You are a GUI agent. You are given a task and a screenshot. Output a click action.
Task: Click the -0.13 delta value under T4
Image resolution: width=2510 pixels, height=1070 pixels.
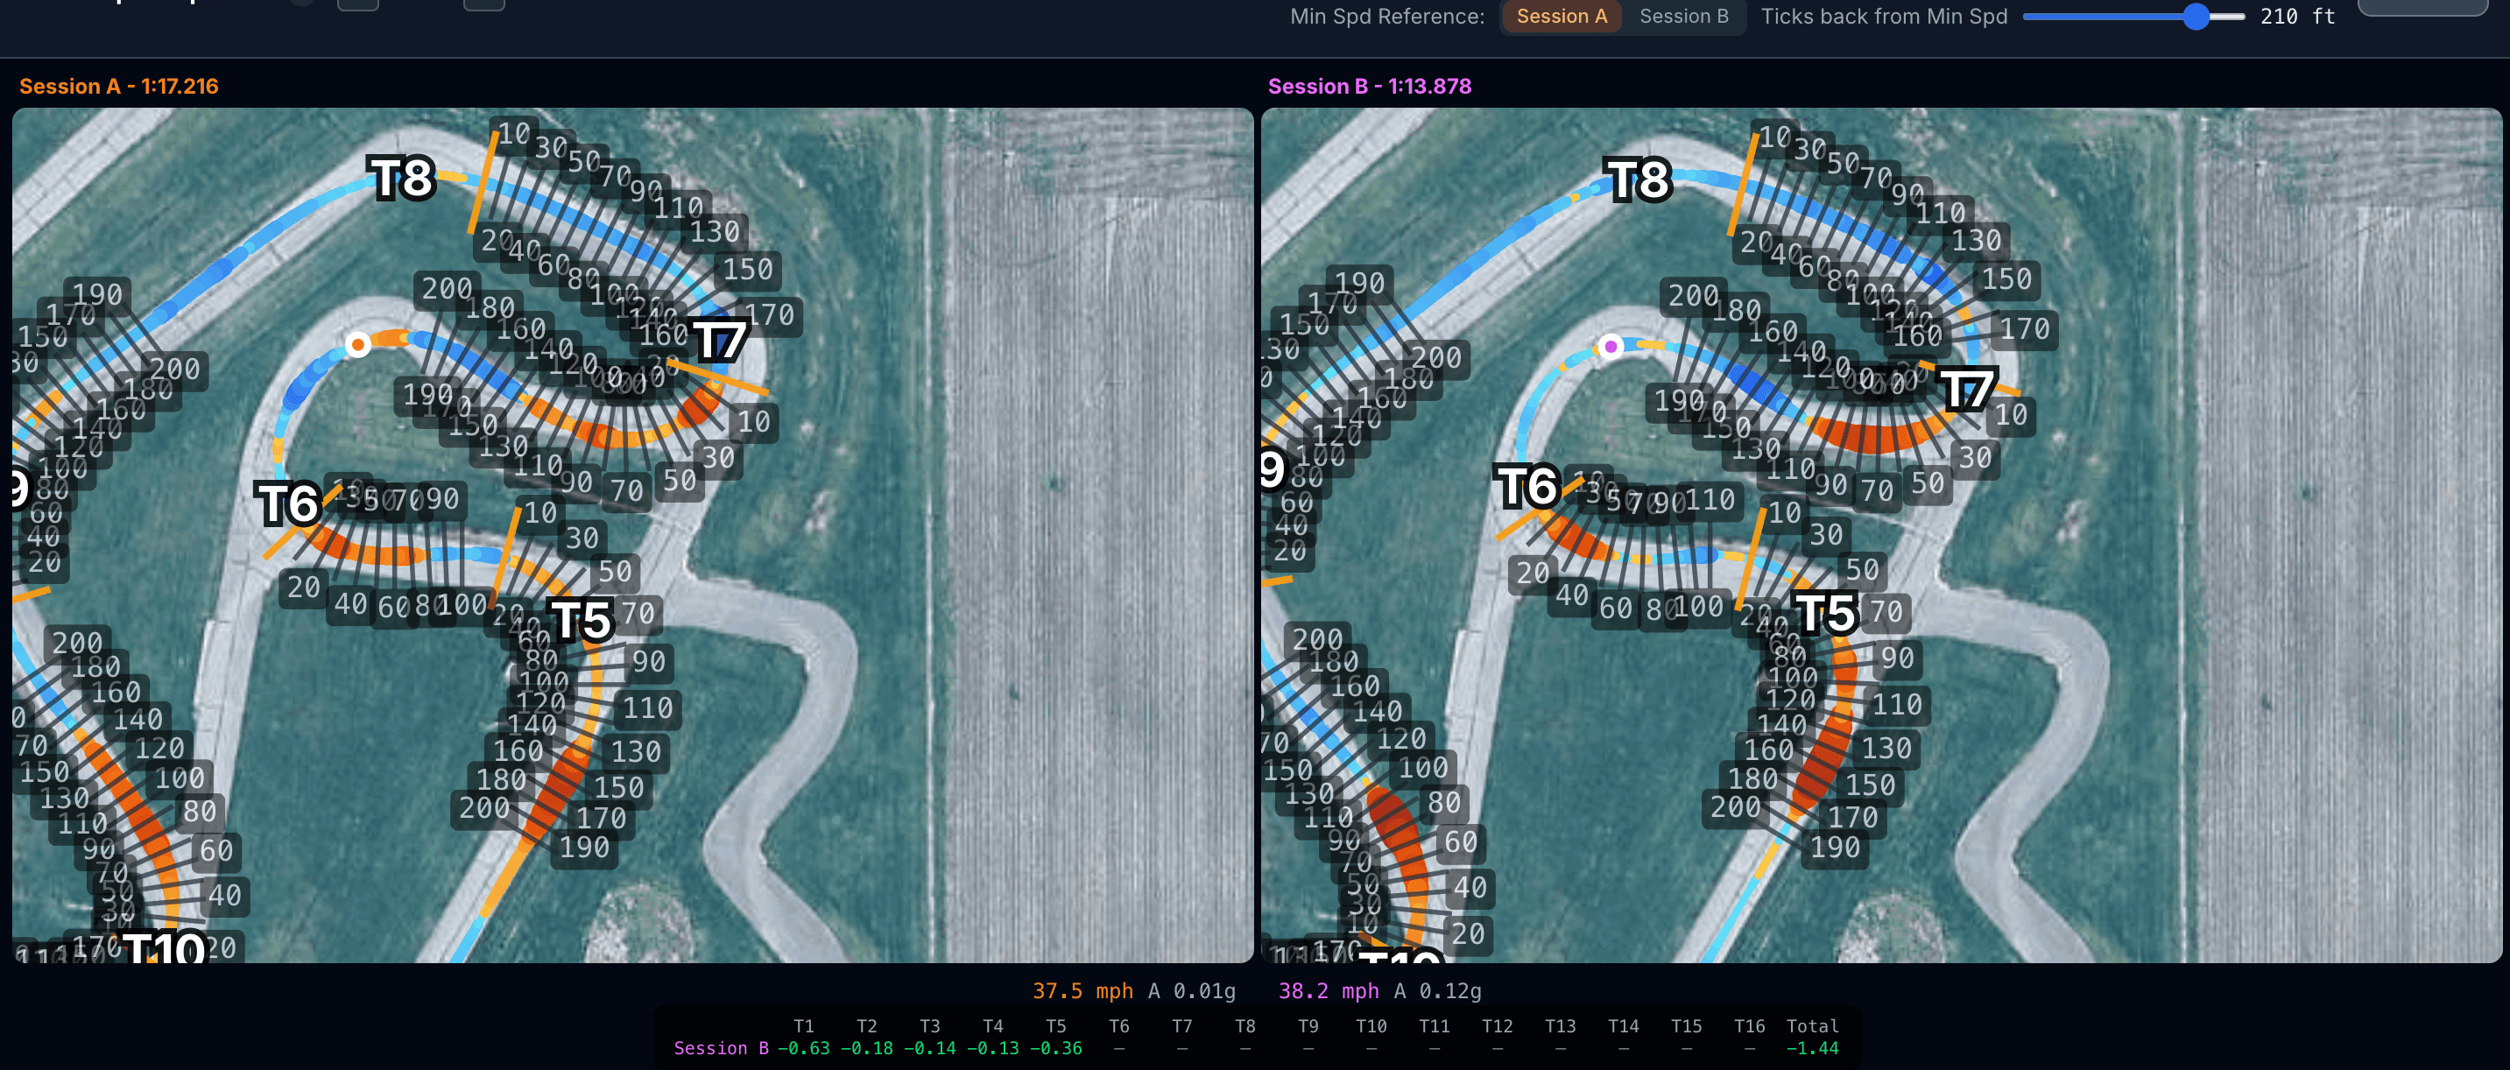pyautogui.click(x=993, y=1049)
